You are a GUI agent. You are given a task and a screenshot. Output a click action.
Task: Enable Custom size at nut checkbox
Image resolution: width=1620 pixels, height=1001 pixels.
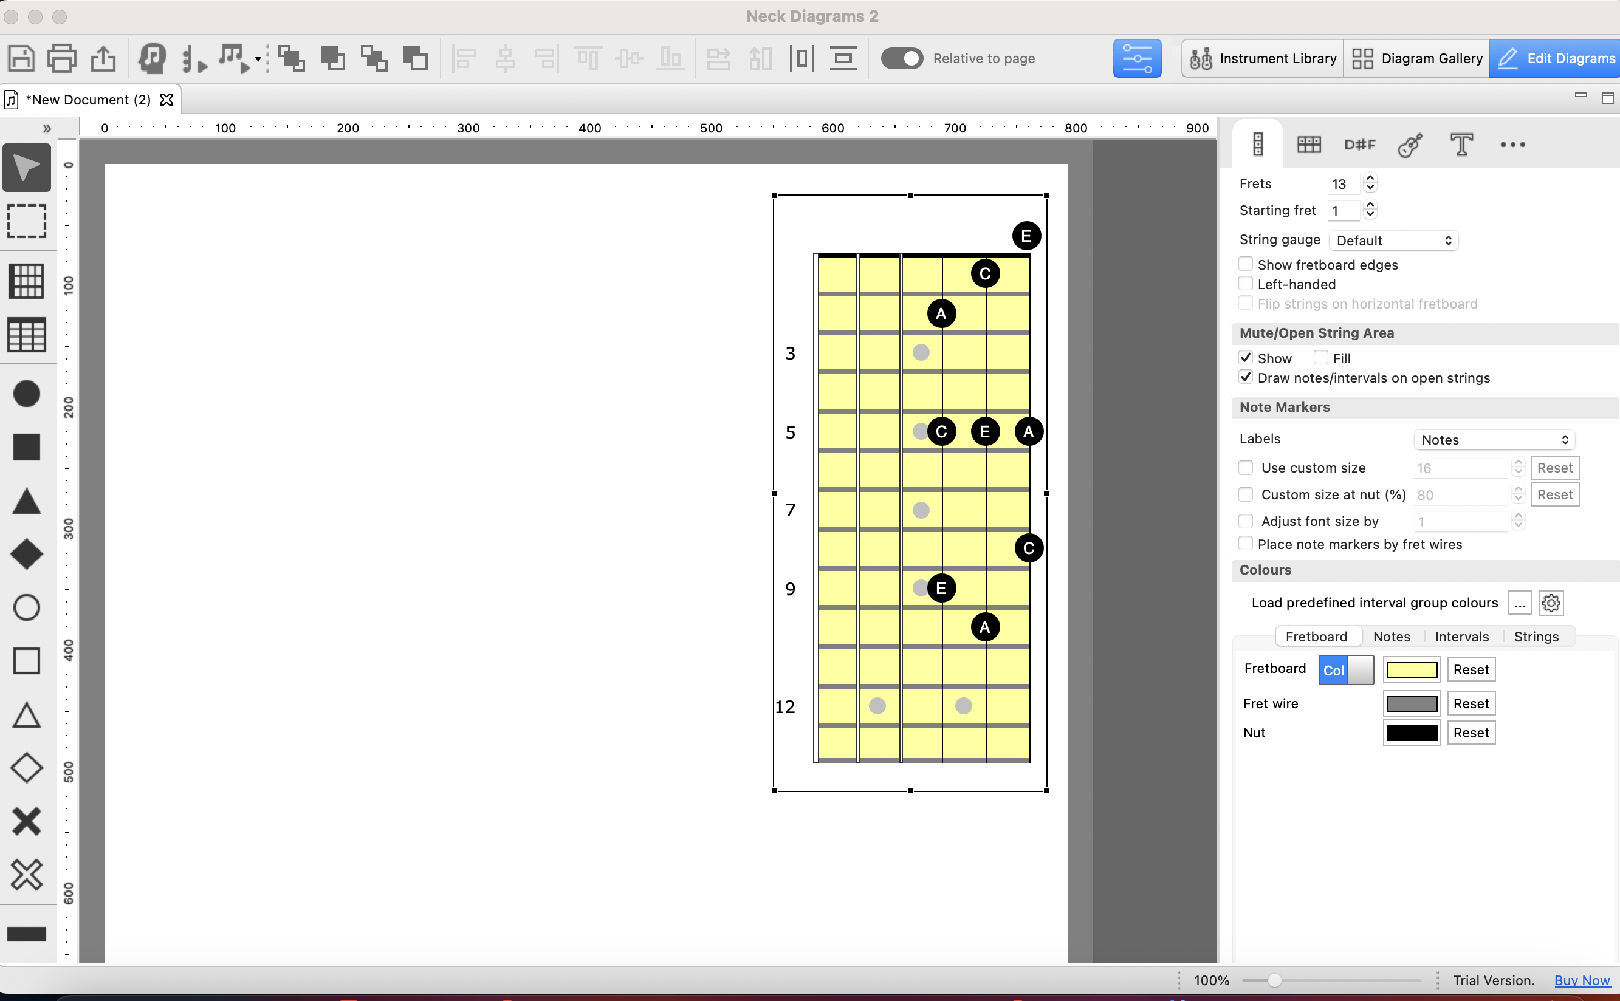click(x=1246, y=494)
